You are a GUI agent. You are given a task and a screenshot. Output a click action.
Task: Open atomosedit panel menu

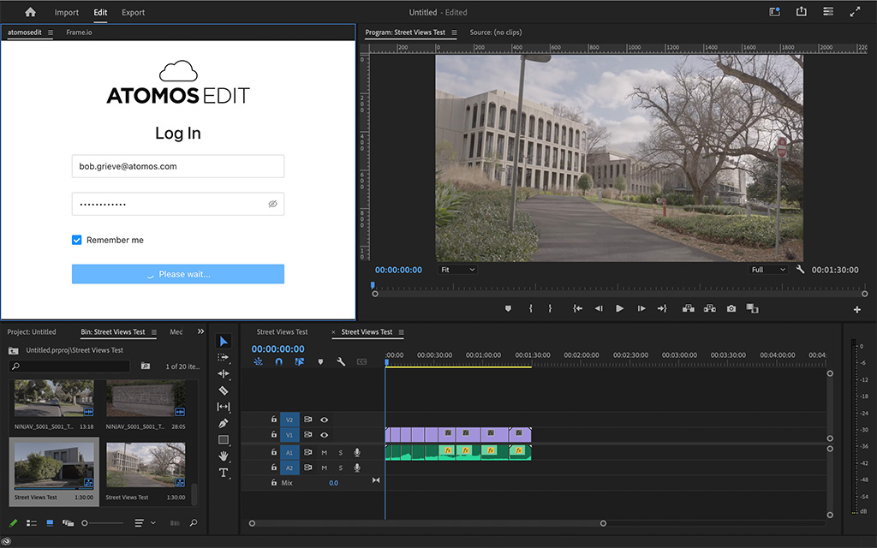tap(51, 33)
